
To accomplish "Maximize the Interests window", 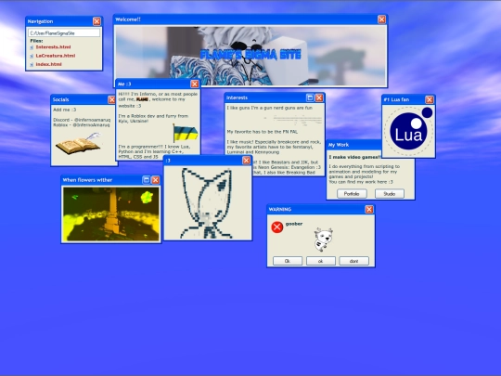I will tap(310, 97).
